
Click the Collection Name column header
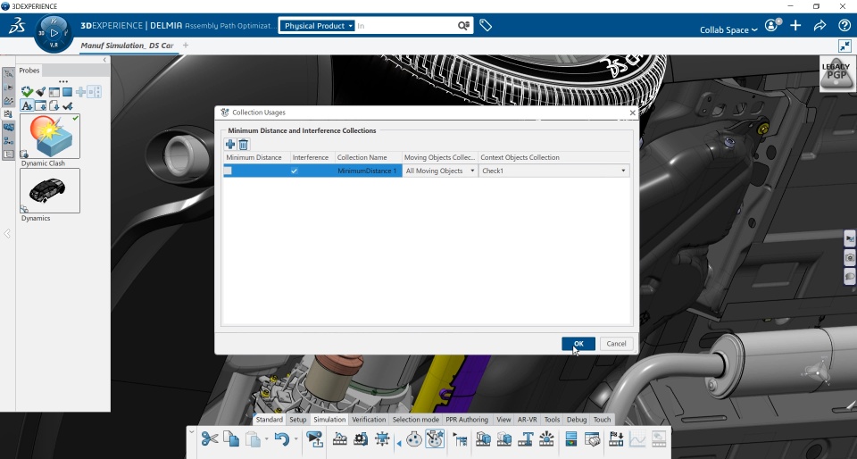coord(362,157)
